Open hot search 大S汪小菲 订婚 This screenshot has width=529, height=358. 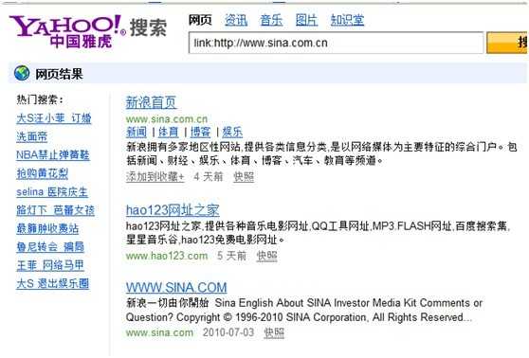coord(54,118)
